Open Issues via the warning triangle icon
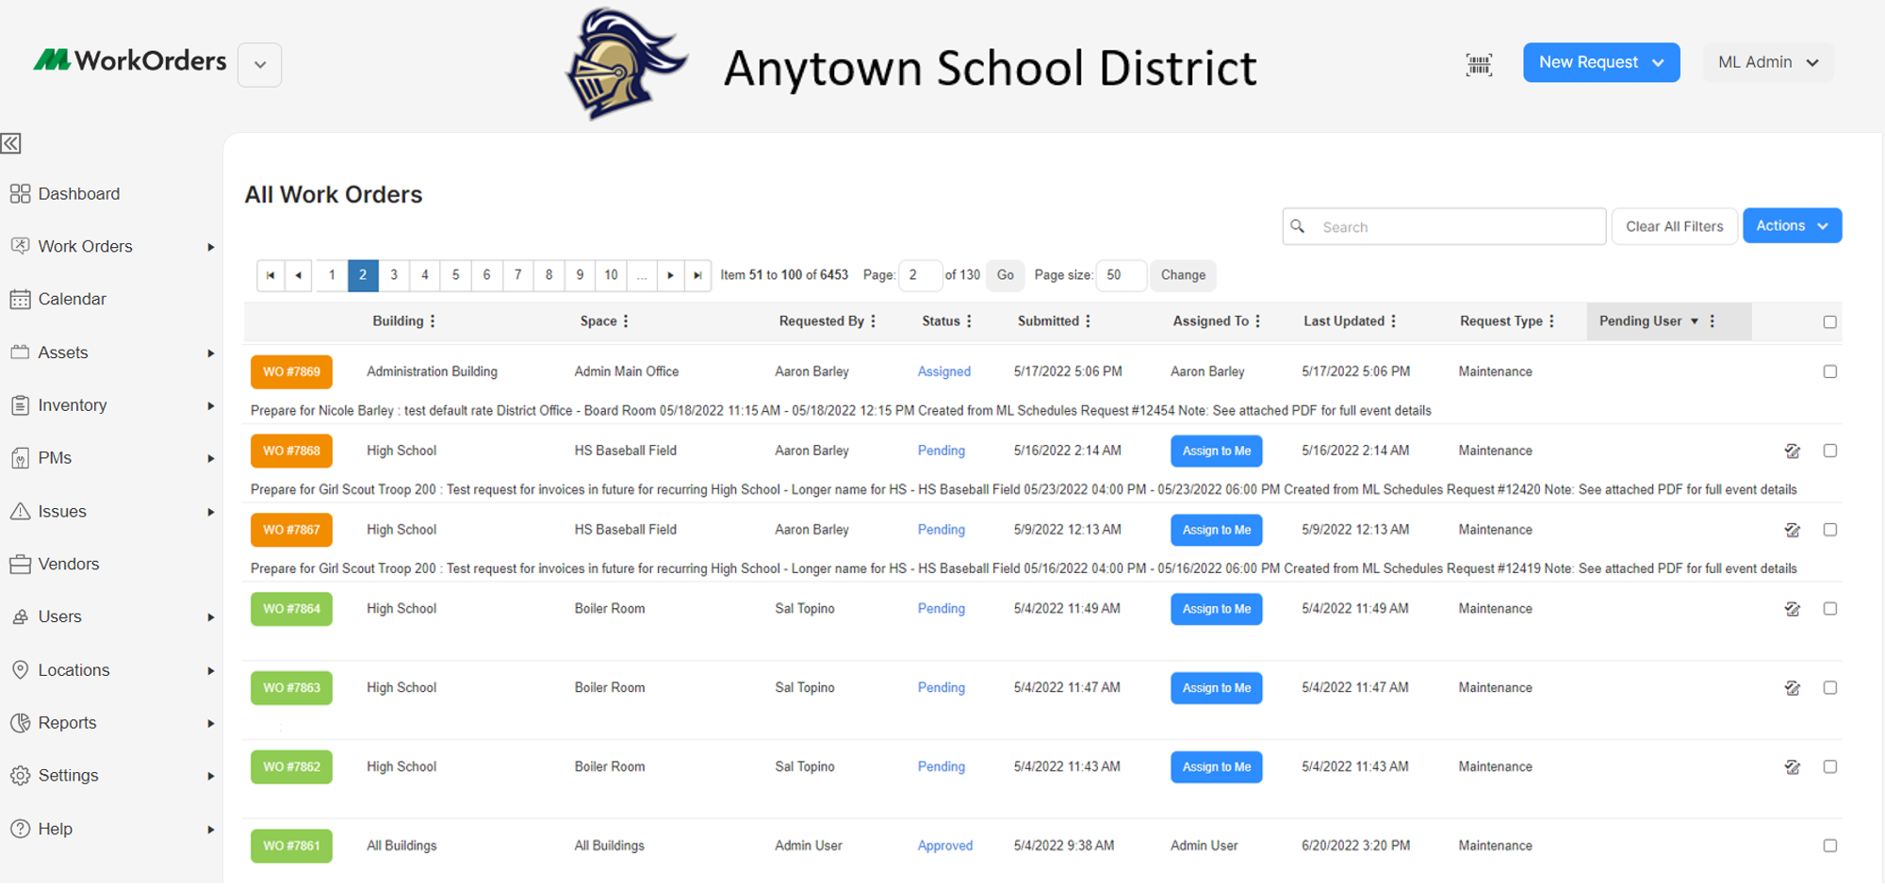 (20, 510)
